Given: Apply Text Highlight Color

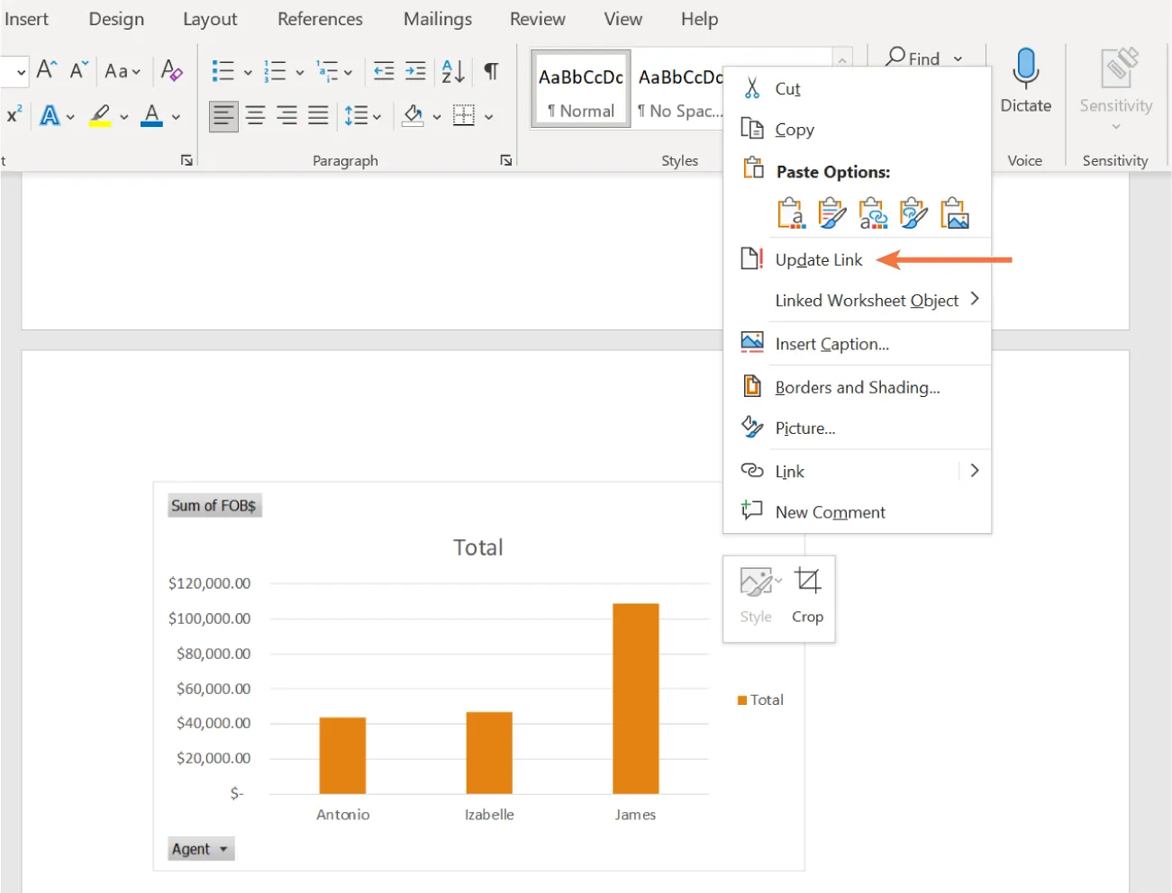Looking at the screenshot, I should pos(102,115).
